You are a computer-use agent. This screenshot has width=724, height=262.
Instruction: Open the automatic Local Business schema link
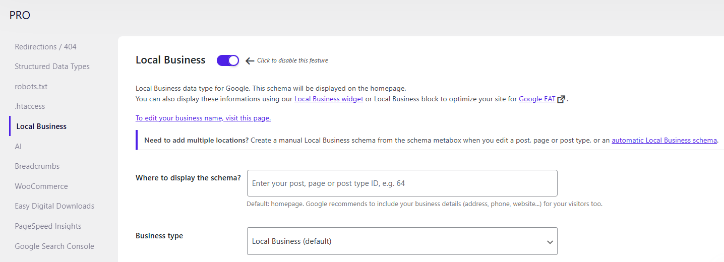pos(664,141)
